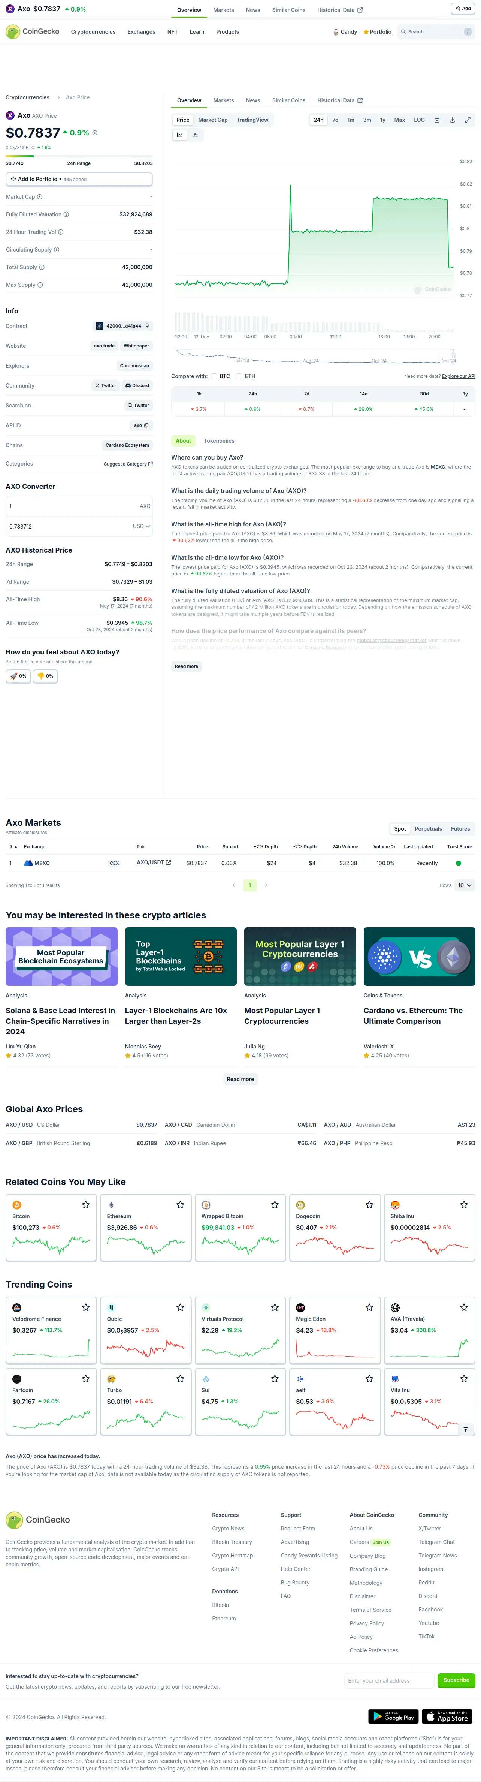Switch to Similar Coins tab below header
Screen dimensions: 481x1782
289,100
